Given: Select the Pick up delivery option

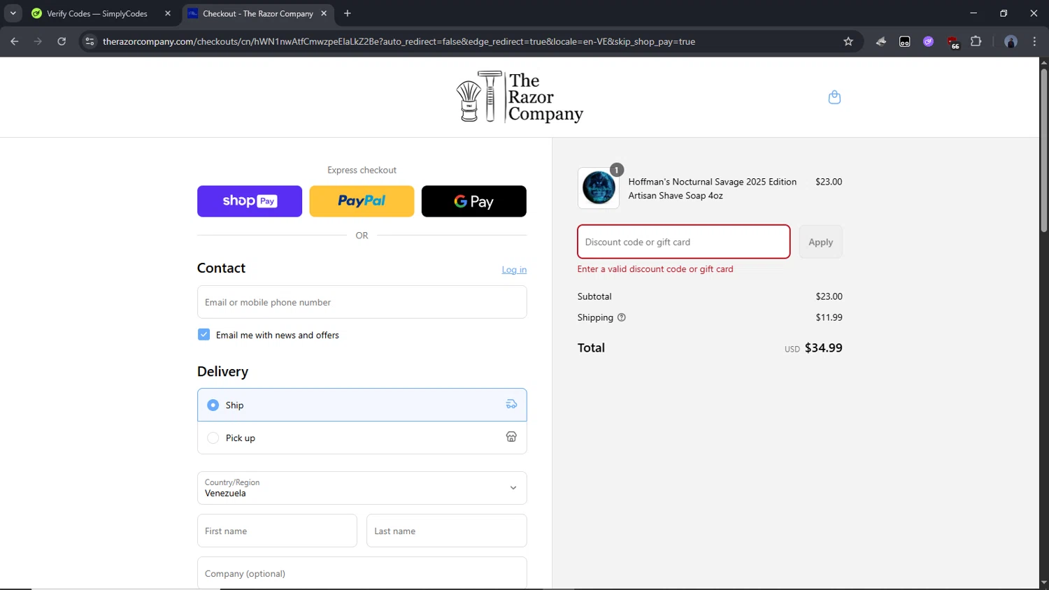Looking at the screenshot, I should [x=362, y=438].
